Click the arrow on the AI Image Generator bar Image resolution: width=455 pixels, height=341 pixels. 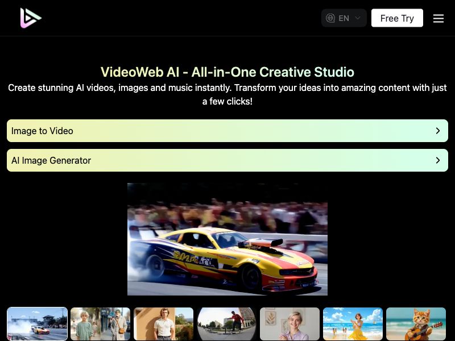[438, 160]
